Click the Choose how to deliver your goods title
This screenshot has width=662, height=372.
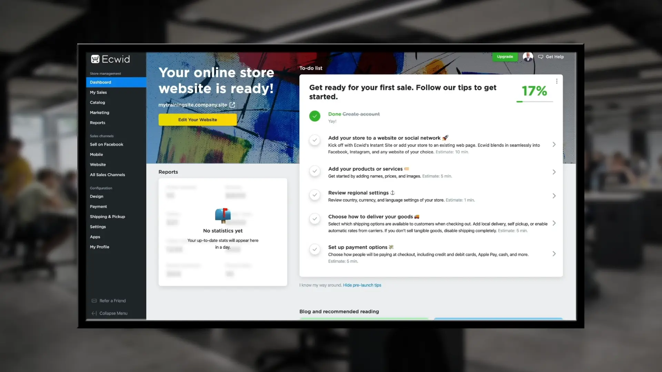[x=370, y=217]
